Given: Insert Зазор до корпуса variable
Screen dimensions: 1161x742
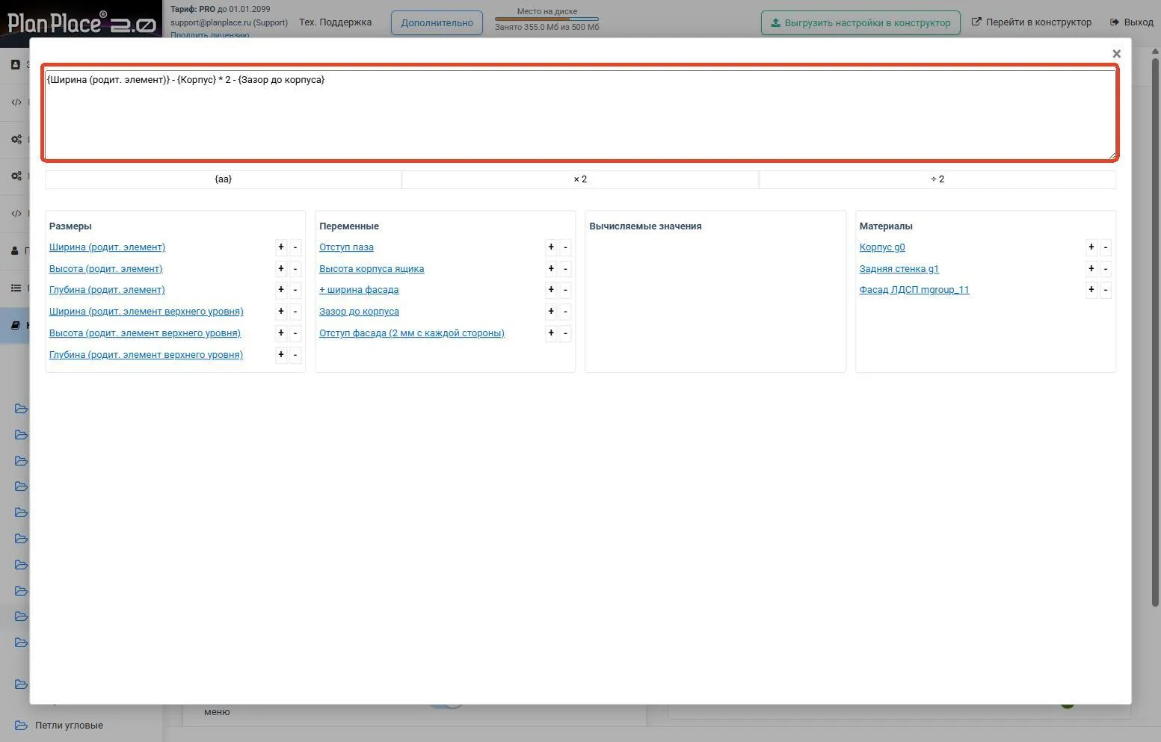Looking at the screenshot, I should (359, 312).
